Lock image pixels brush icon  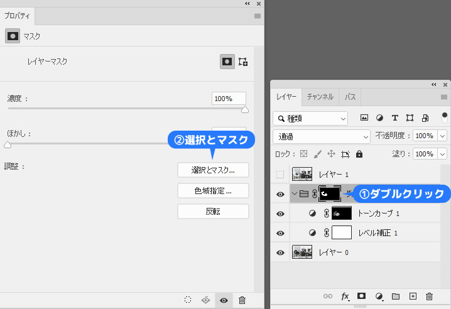tap(318, 154)
